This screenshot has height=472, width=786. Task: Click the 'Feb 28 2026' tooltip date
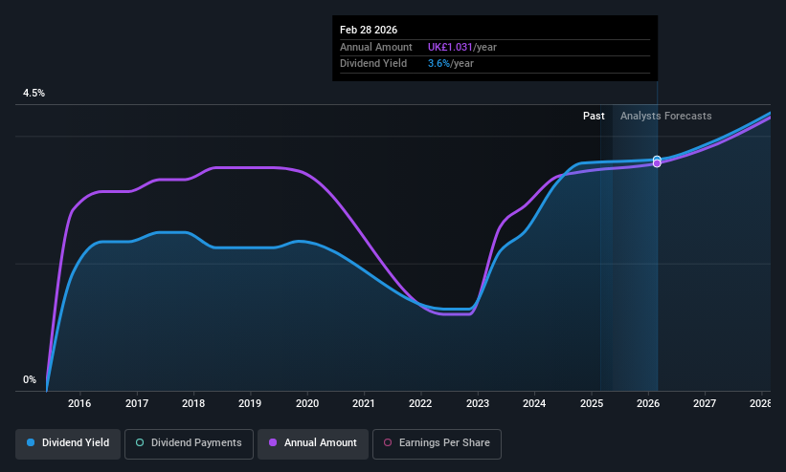coord(369,30)
